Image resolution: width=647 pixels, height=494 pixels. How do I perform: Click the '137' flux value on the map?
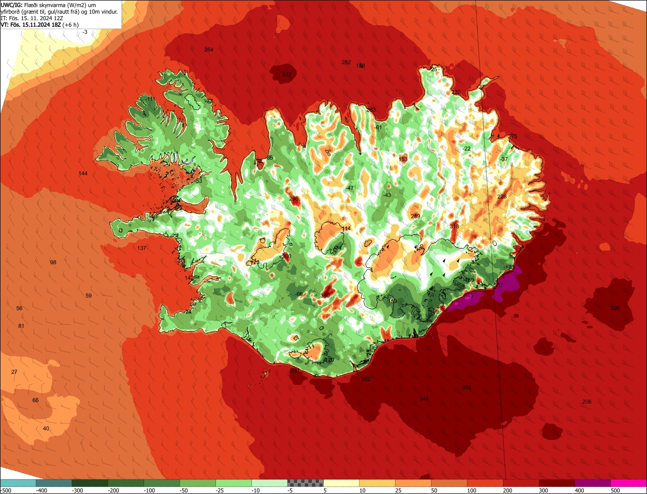pyautogui.click(x=142, y=248)
